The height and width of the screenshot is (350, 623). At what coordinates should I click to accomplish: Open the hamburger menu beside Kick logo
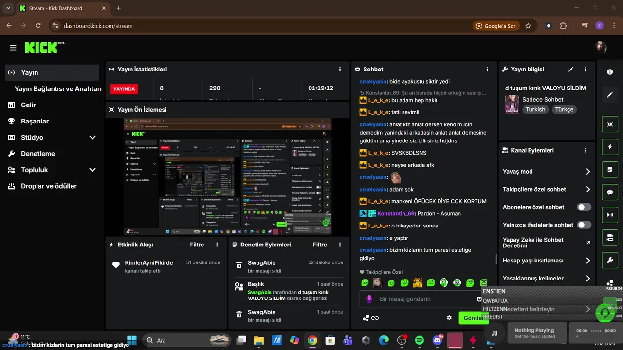13,48
